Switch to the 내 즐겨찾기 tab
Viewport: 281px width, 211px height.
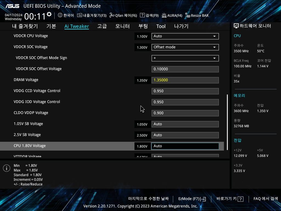(25, 26)
